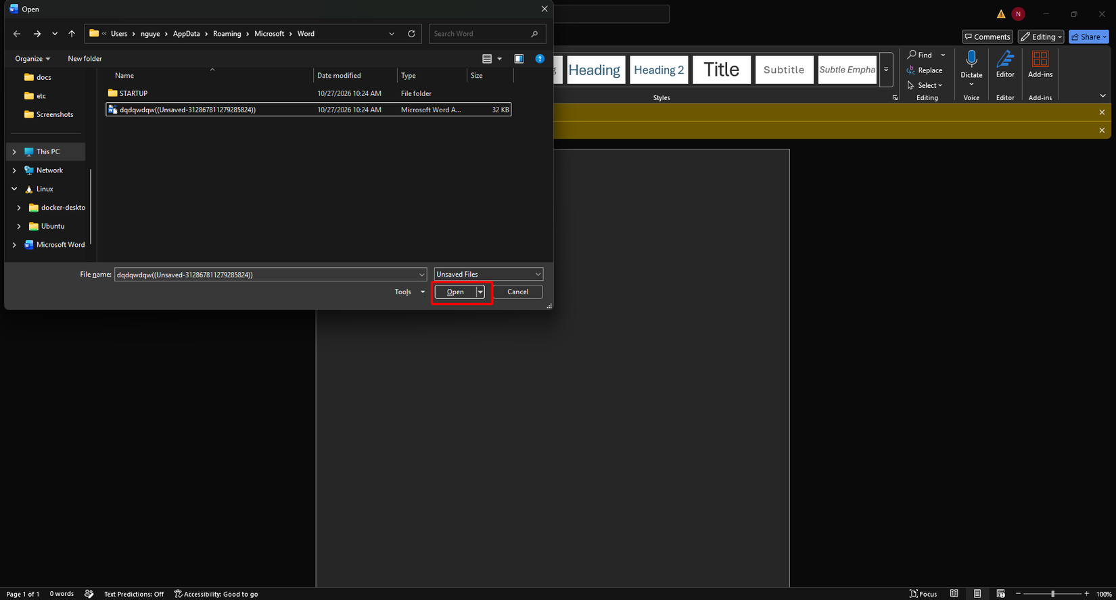Switch to Print Layout view icon
Image resolution: width=1116 pixels, height=600 pixels.
977,594
